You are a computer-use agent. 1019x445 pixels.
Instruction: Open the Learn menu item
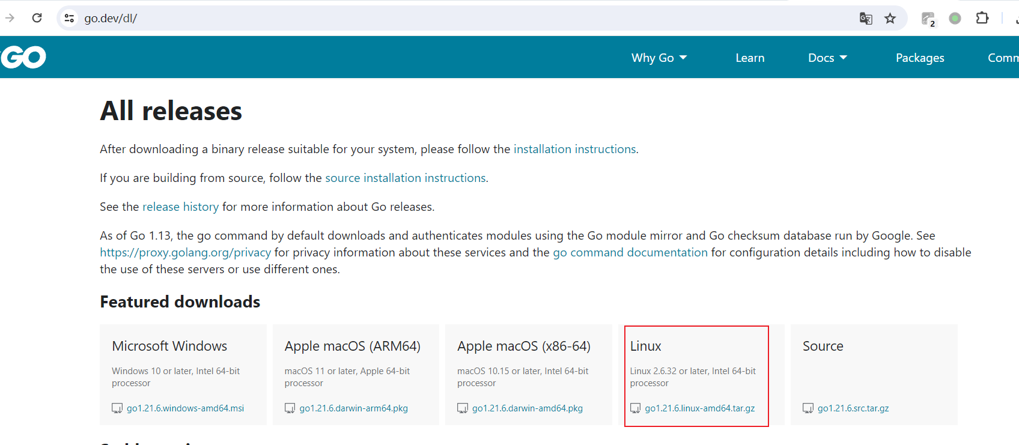coord(750,58)
